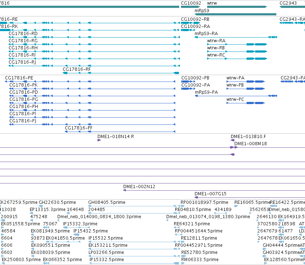The width and height of the screenshot is (305, 265).
Task: Open the RP004452971.5prime label
Action: [199, 245]
